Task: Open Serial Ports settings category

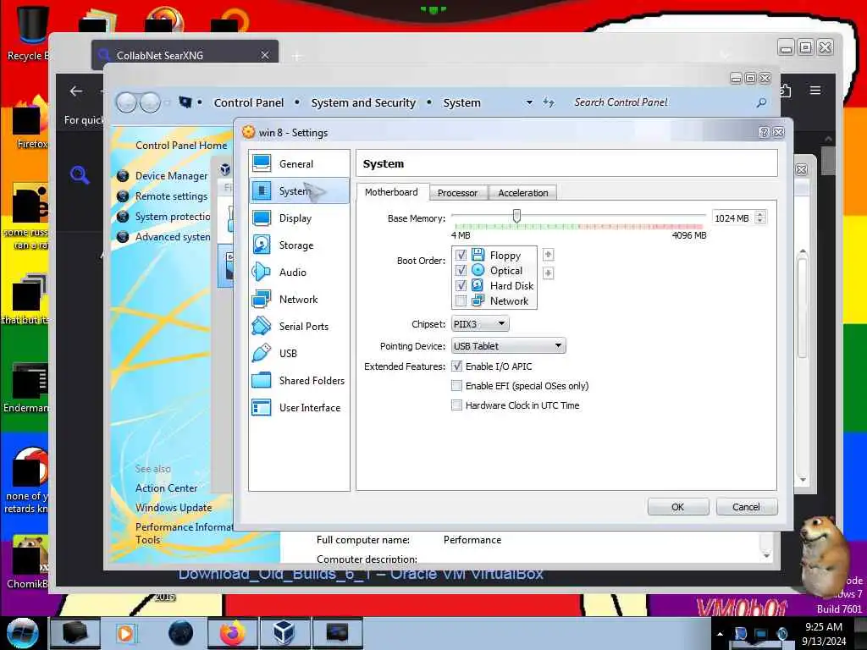Action: point(299,326)
